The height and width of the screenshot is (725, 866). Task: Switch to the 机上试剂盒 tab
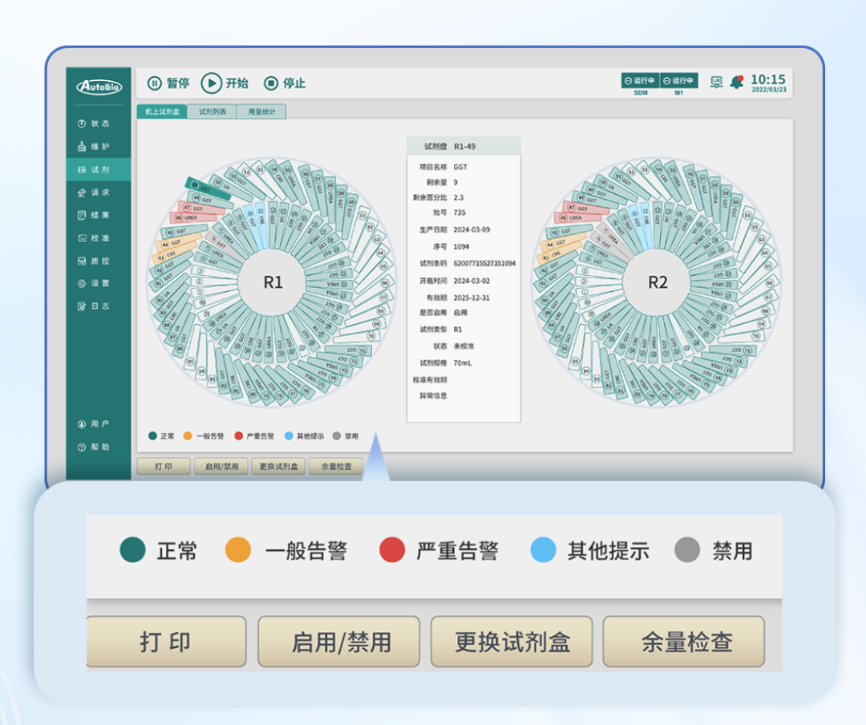162,111
